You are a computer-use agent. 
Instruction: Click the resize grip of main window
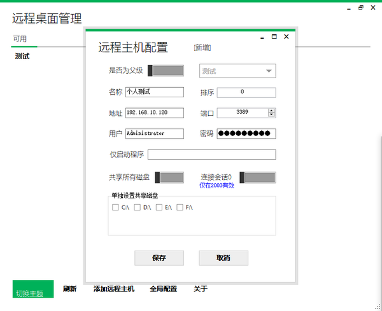click(x=378, y=307)
